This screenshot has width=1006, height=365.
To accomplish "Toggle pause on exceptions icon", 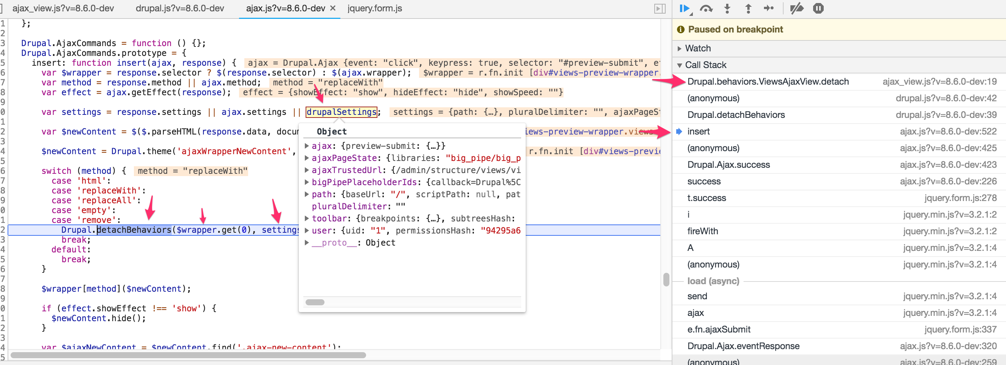I will click(x=818, y=9).
